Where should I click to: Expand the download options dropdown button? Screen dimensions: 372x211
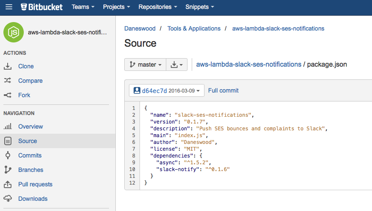pyautogui.click(x=176, y=65)
